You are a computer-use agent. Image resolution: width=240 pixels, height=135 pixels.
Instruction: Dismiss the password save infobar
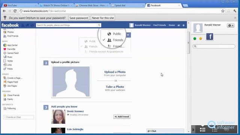pyautogui.click(x=235, y=18)
